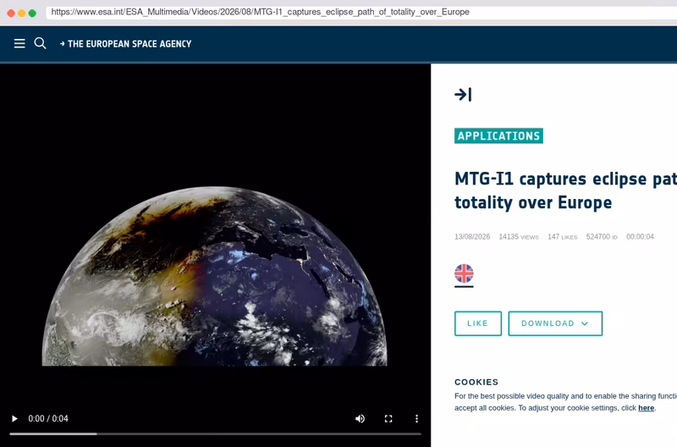This screenshot has width=677, height=447.
Task: Close the browser window with red button
Action: pyautogui.click(x=11, y=13)
